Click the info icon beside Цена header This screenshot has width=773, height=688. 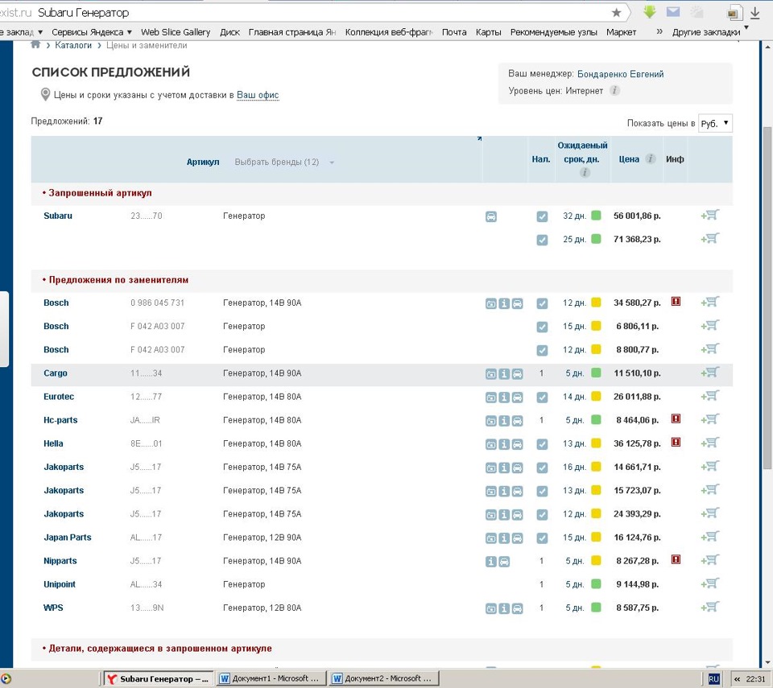(x=650, y=159)
